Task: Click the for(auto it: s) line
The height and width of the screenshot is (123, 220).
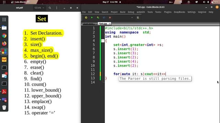Action: [x=140, y=74]
